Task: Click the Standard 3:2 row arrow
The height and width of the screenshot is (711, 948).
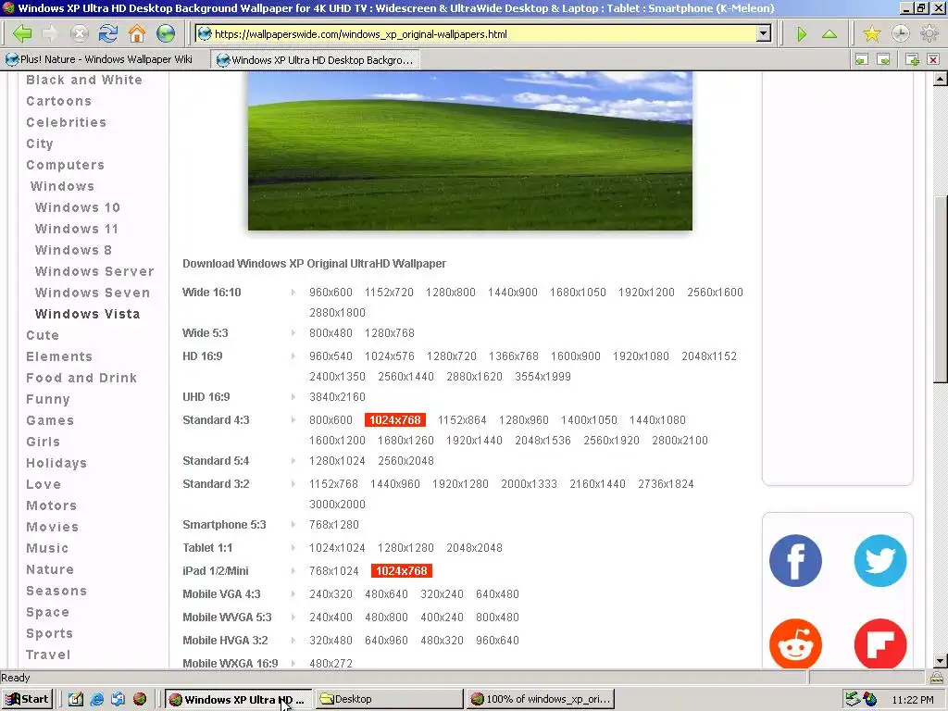Action: point(293,483)
